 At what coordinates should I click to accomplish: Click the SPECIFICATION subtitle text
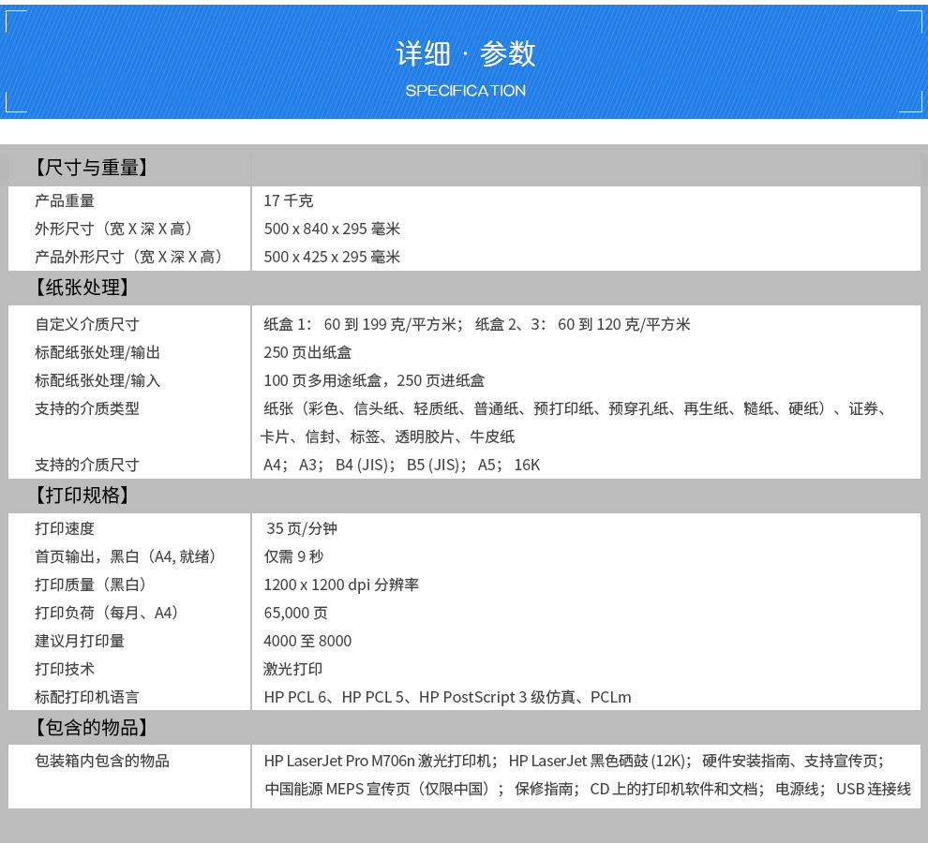click(465, 91)
